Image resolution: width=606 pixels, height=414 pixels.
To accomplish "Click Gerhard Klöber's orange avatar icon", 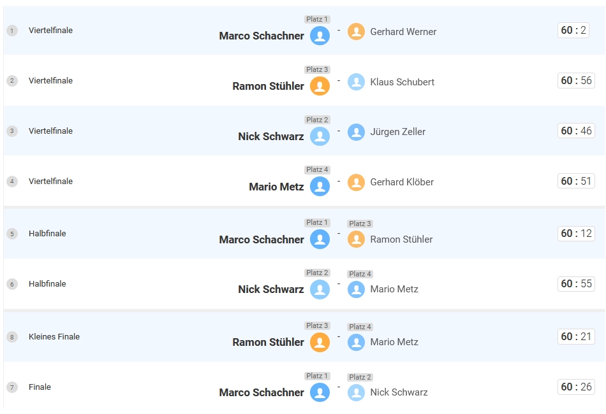I will (356, 182).
